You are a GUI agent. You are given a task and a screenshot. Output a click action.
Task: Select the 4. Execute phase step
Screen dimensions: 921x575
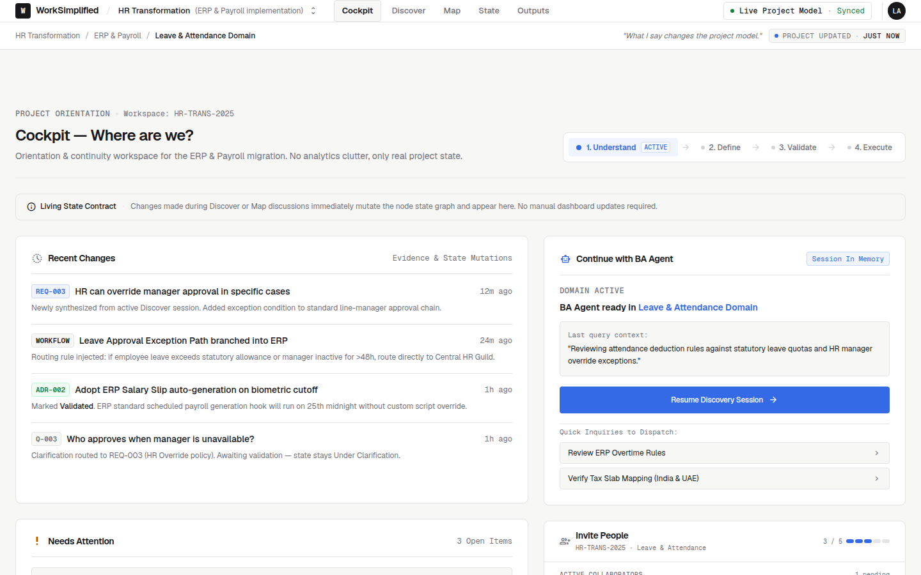870,148
